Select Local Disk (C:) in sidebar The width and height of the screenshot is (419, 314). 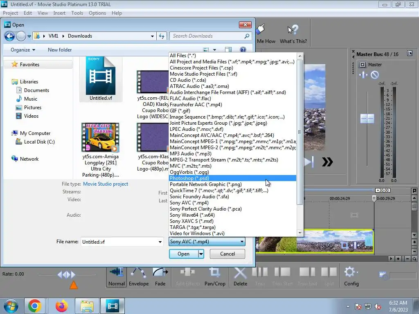click(x=39, y=142)
